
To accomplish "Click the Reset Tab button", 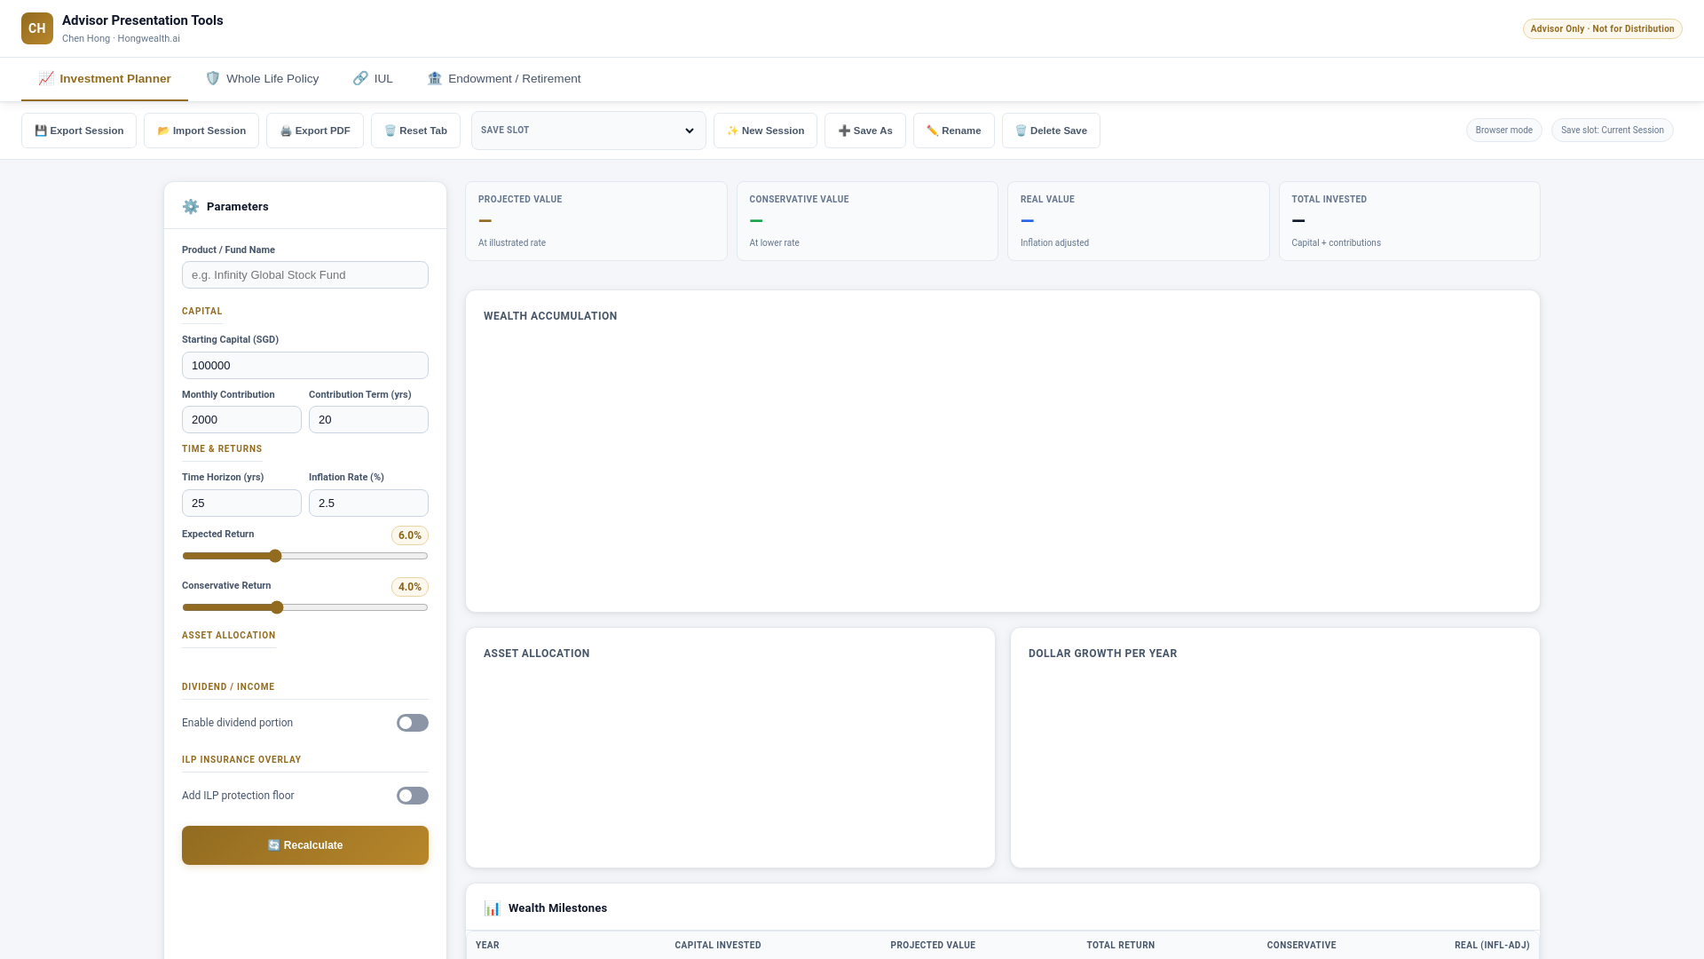I will point(415,131).
